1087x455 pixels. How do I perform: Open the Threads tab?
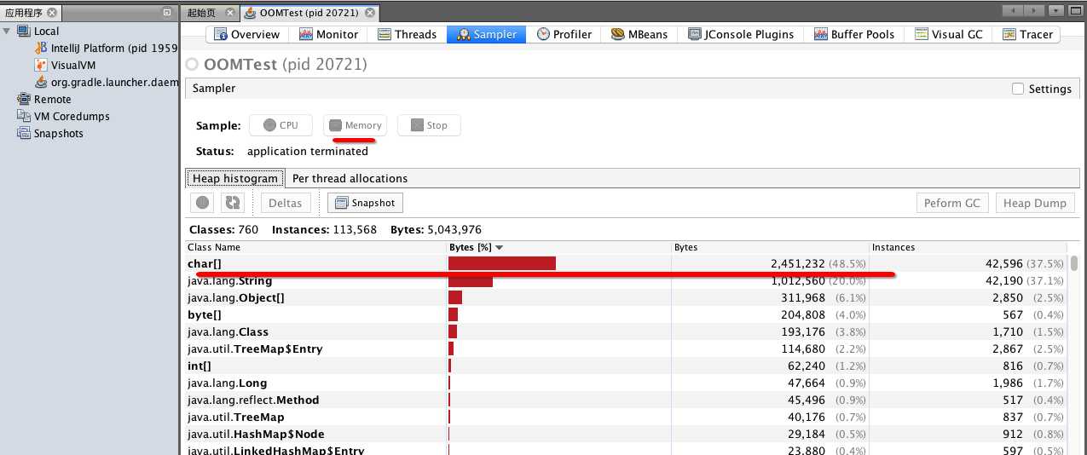pos(406,34)
